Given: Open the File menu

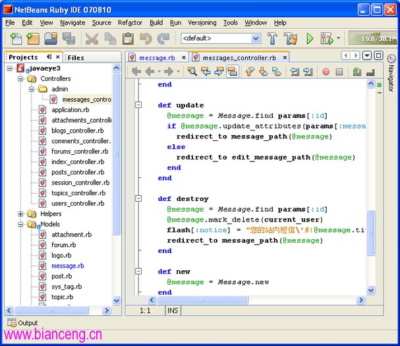Looking at the screenshot, I should [x=10, y=22].
